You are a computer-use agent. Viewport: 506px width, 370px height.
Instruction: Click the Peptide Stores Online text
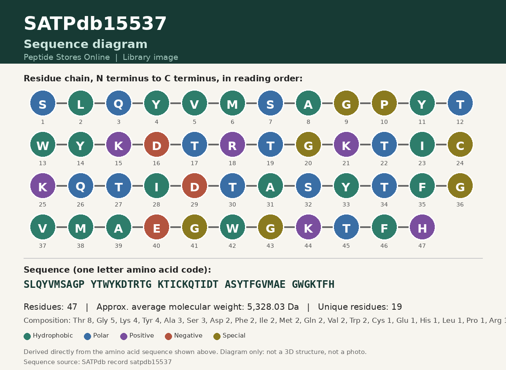67,57
